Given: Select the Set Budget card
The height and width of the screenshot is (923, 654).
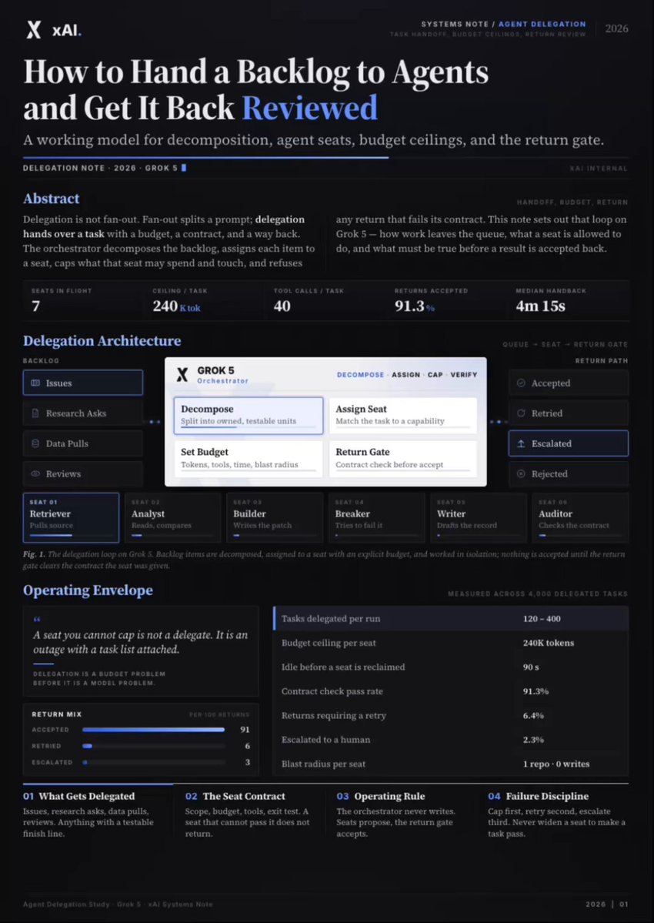Looking at the screenshot, I should click(249, 459).
